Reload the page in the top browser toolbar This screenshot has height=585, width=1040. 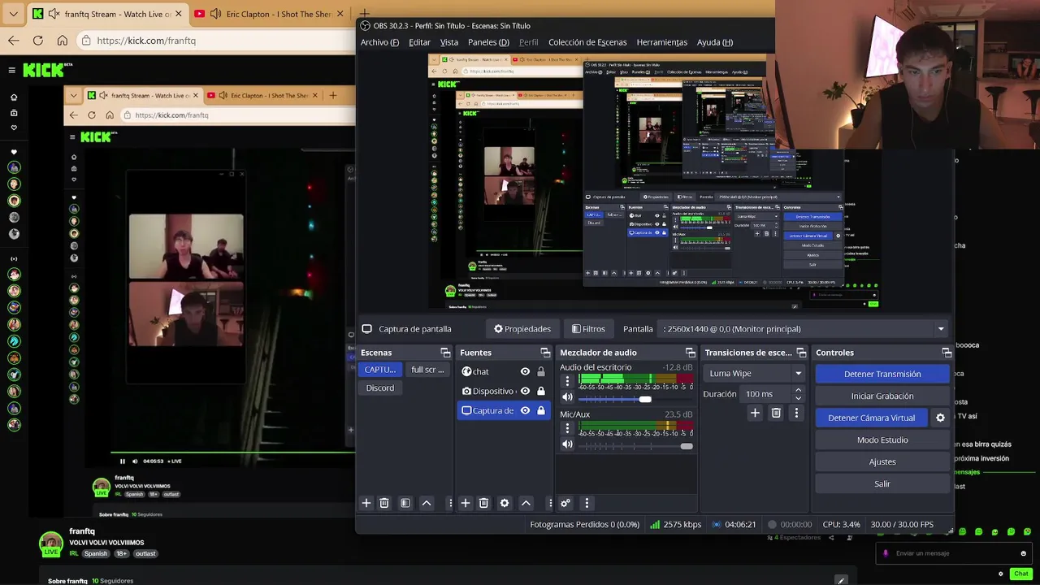point(38,40)
